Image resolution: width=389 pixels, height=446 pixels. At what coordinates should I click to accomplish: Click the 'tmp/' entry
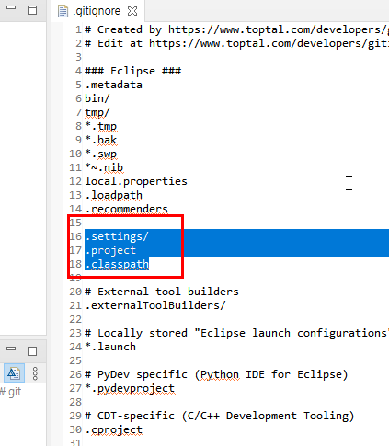[x=97, y=112]
